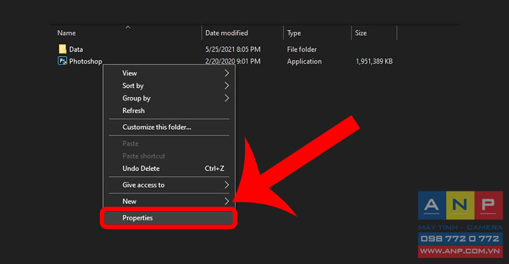Select the Photoshop application icon
Image resolution: width=509 pixels, height=264 pixels.
(x=62, y=60)
